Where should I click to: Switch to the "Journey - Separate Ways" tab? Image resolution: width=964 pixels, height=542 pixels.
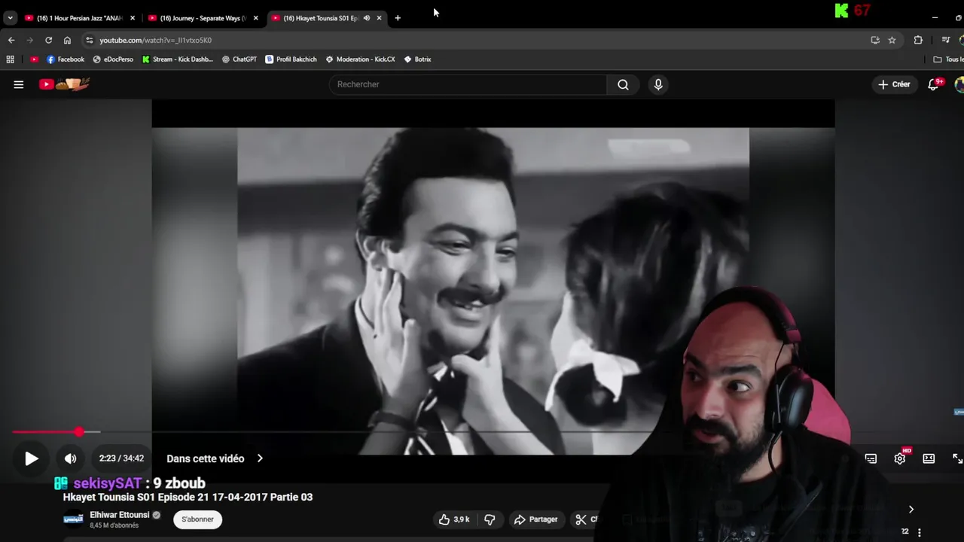(x=202, y=18)
